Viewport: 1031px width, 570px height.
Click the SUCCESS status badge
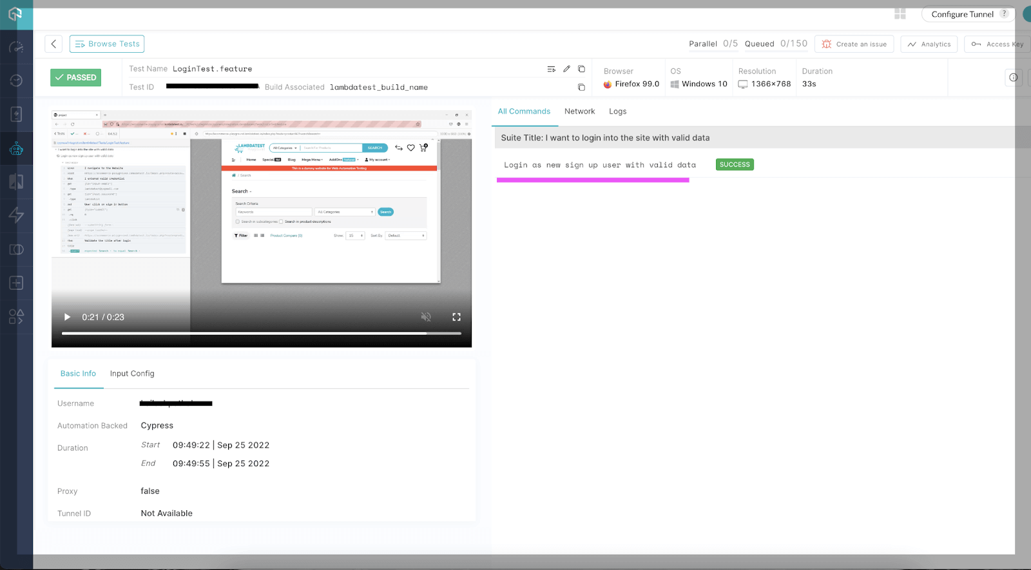point(735,165)
